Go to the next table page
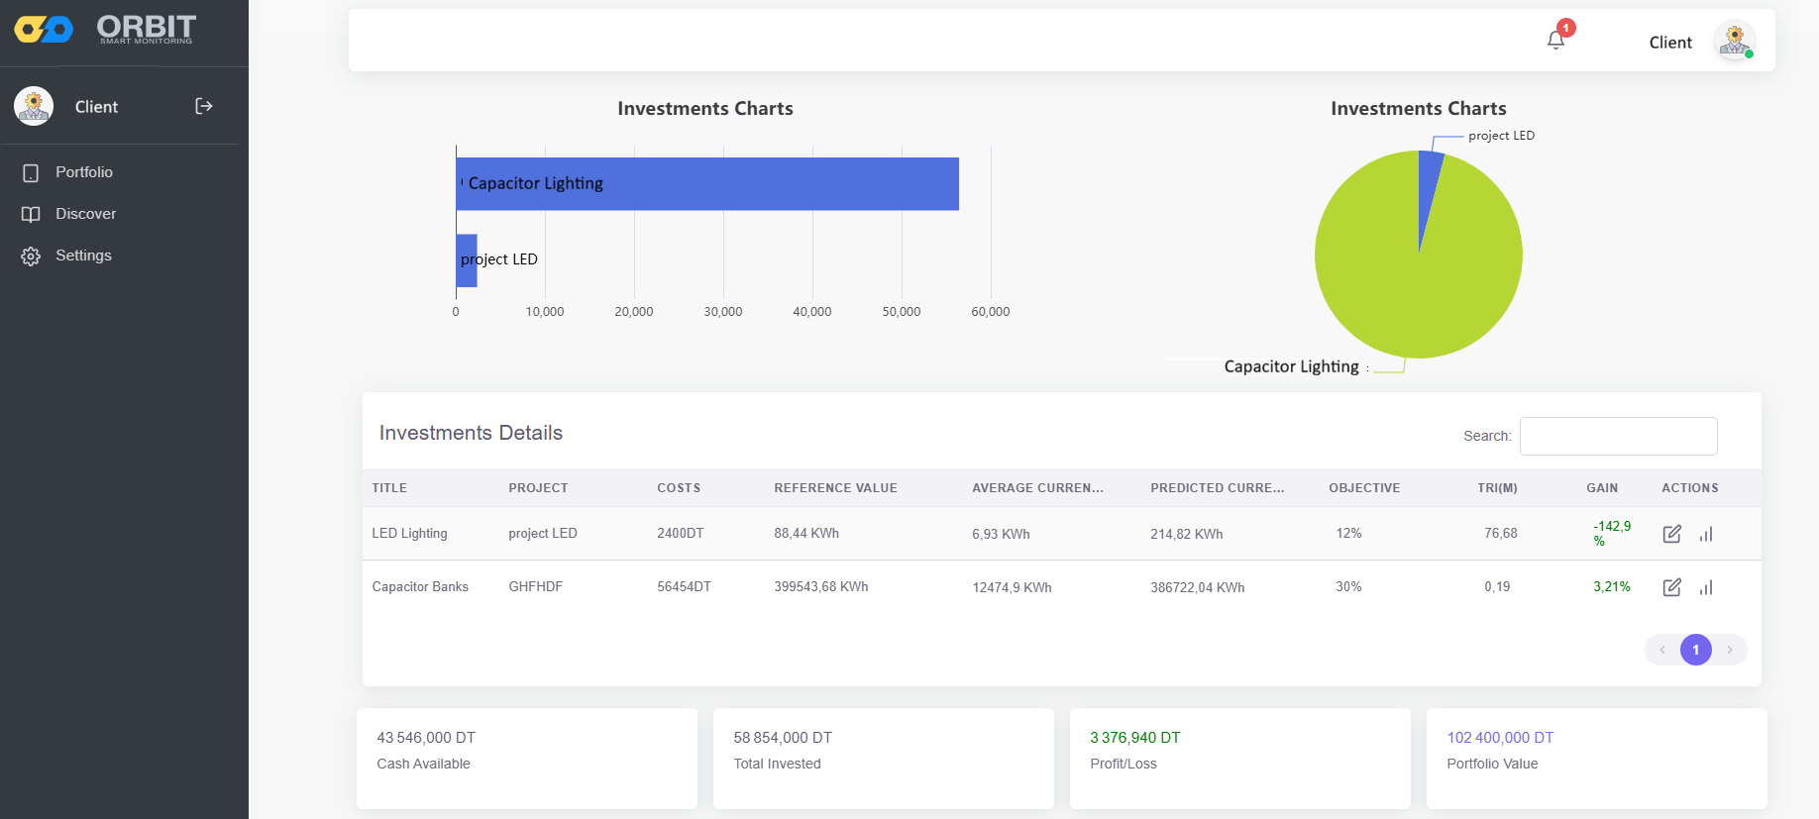The height and width of the screenshot is (819, 1819). [x=1730, y=650]
